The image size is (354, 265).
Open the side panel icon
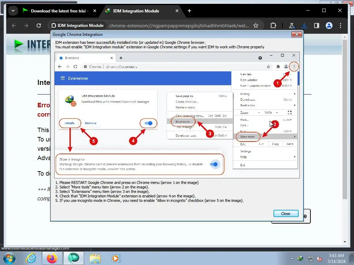(x=317, y=26)
